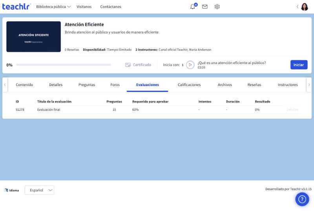Click evaluation ID 91278
Viewport: 314px width, 211px height.
pyautogui.click(x=20, y=110)
